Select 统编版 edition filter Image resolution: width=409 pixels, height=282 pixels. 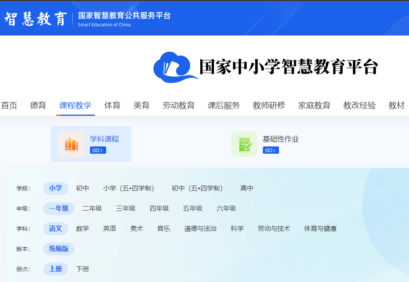59,249
